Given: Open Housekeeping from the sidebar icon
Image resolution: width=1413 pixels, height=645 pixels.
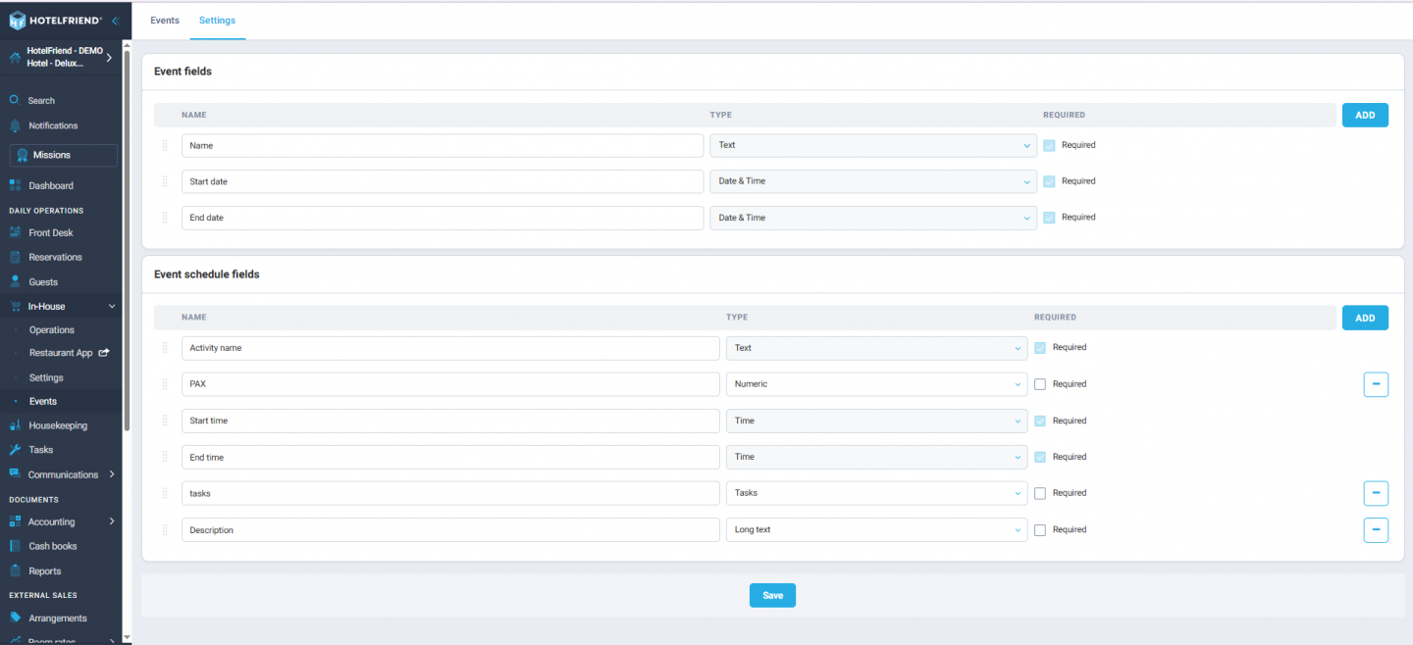Looking at the screenshot, I should pyautogui.click(x=15, y=425).
